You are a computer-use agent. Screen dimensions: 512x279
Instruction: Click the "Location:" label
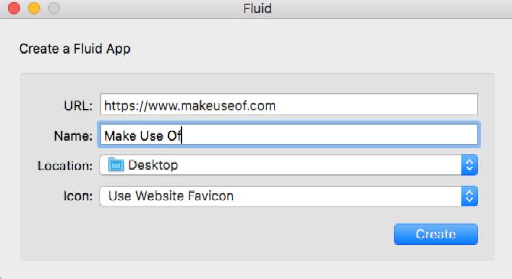pos(65,166)
